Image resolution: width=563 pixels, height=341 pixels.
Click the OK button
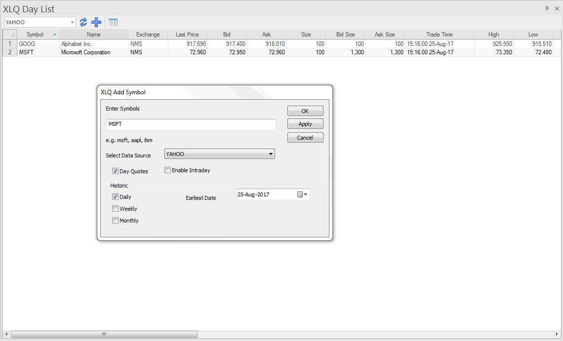[305, 111]
